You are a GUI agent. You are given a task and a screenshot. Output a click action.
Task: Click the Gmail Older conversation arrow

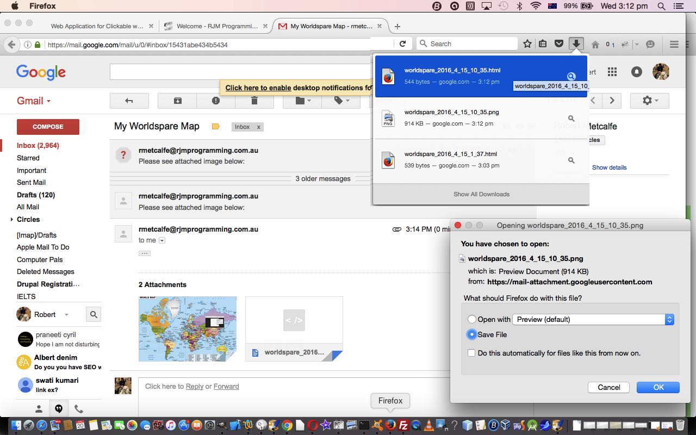click(x=612, y=101)
